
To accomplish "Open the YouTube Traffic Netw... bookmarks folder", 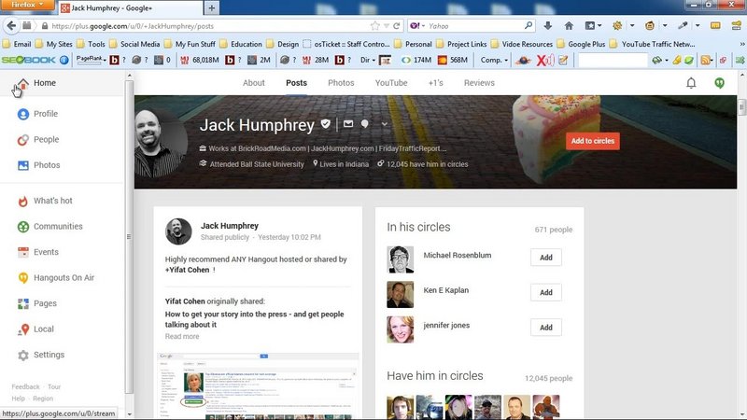I will click(x=652, y=44).
